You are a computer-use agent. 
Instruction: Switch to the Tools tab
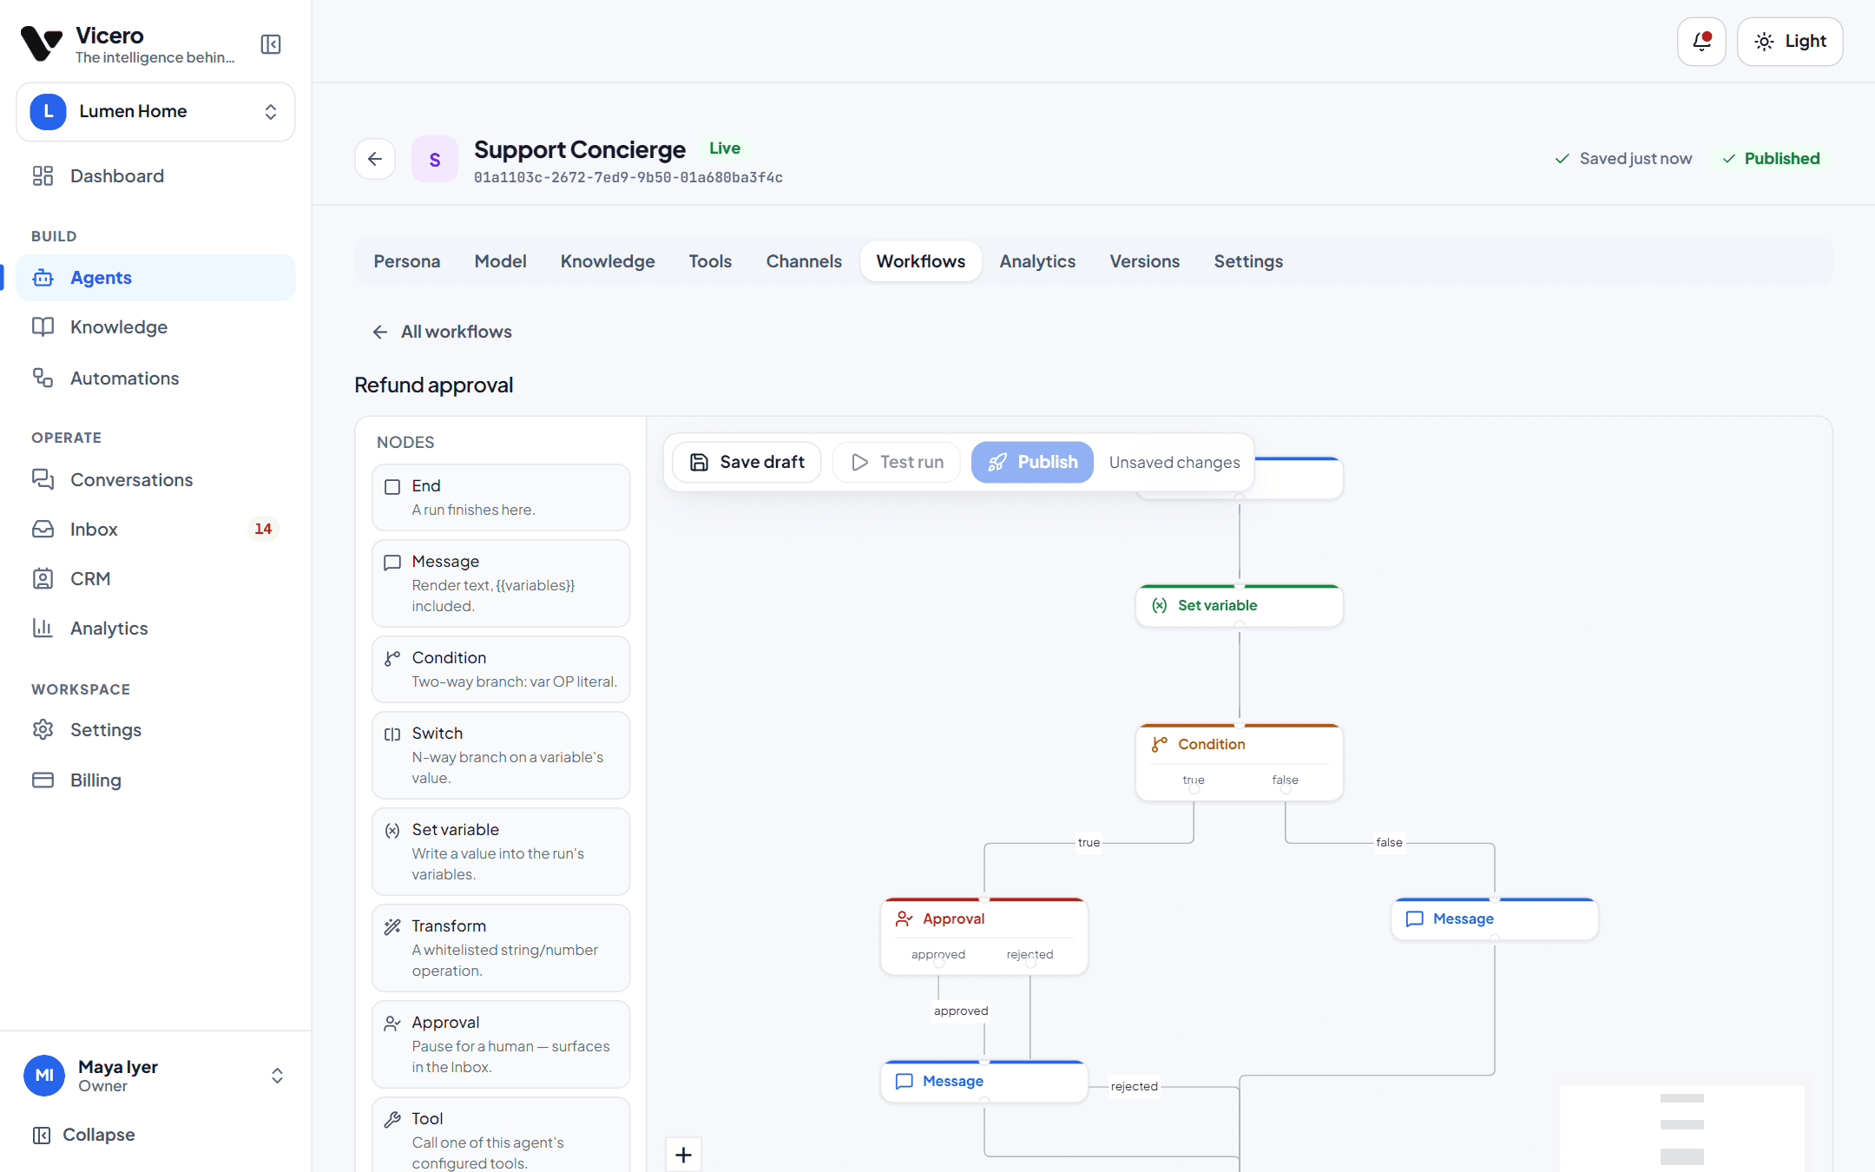710,261
